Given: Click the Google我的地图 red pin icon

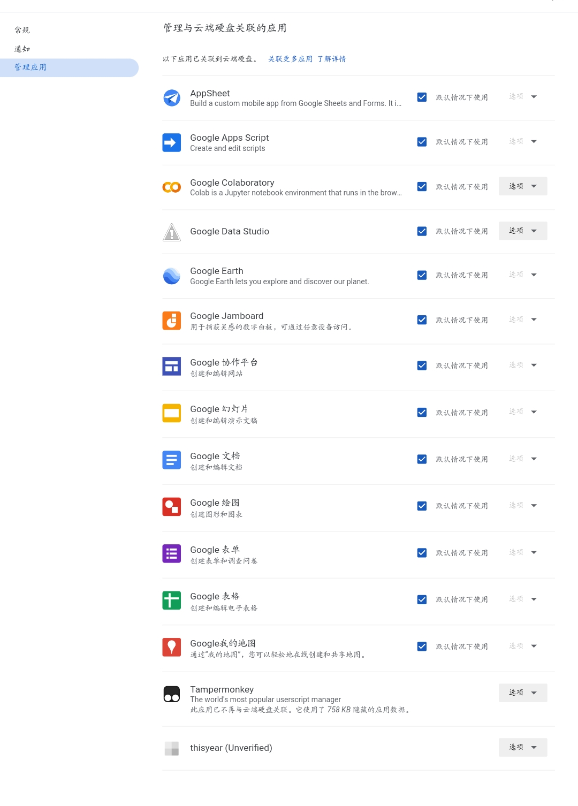Looking at the screenshot, I should [172, 647].
